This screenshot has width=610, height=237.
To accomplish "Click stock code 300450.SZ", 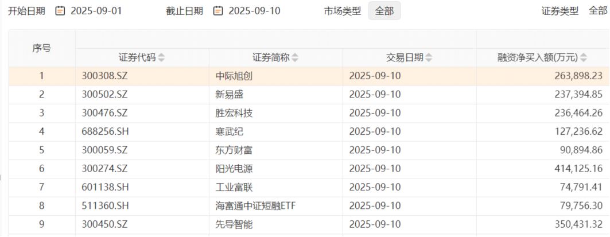I will click(104, 224).
